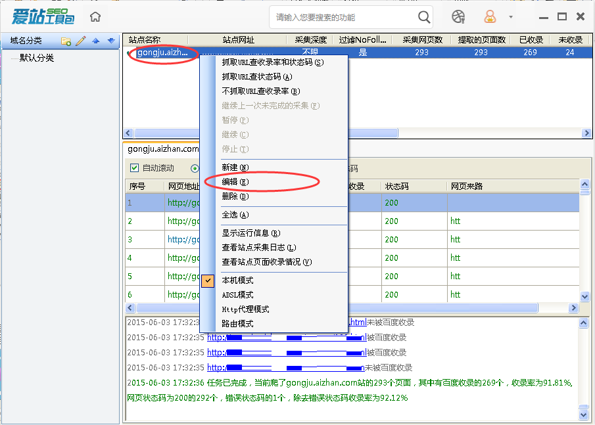The height and width of the screenshot is (425, 595).
Task: Click the globe icon near the top right
Action: point(458,16)
